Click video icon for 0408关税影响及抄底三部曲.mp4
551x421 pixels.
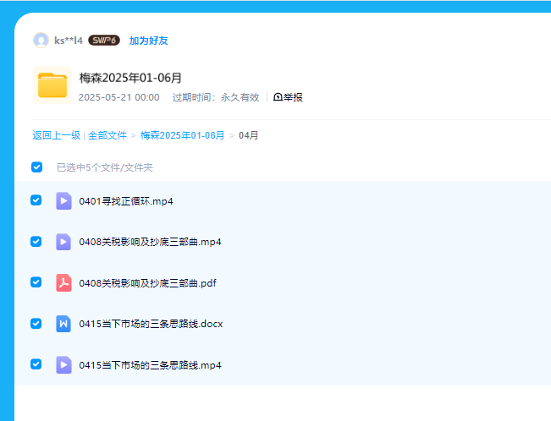[x=63, y=242]
